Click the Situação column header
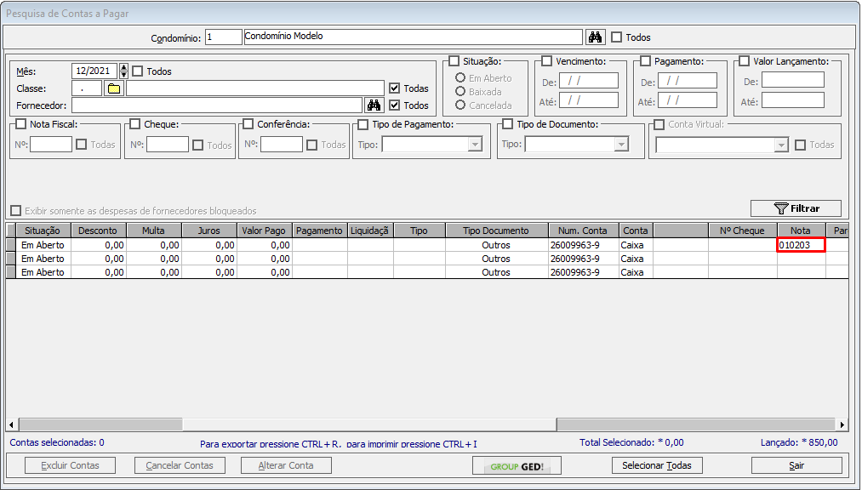Viewport: 862px width, 490px height. [43, 231]
